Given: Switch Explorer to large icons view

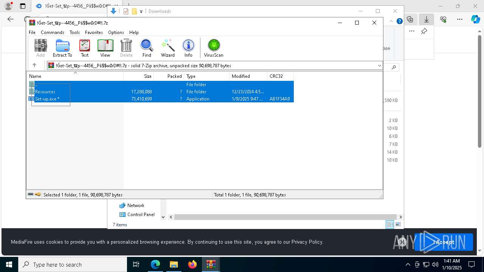Looking at the screenshot, I should tap(398, 224).
